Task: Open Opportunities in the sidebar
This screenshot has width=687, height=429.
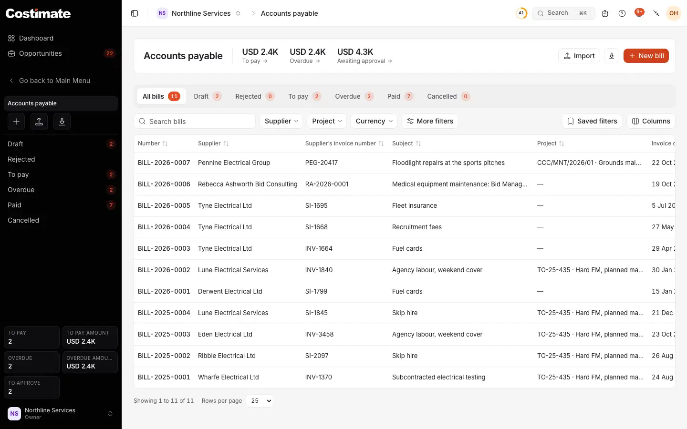Action: [x=61, y=53]
